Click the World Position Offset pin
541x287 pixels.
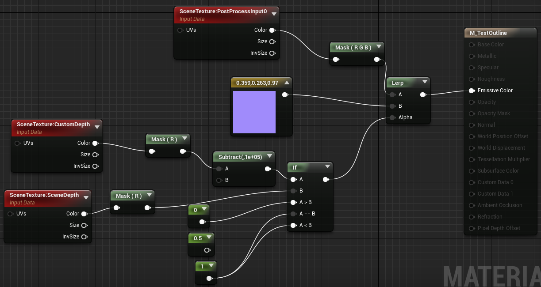(472, 136)
